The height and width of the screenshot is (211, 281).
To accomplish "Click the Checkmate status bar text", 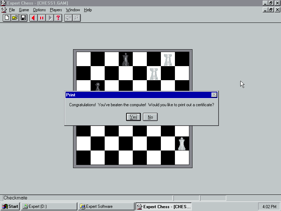I will (15, 198).
